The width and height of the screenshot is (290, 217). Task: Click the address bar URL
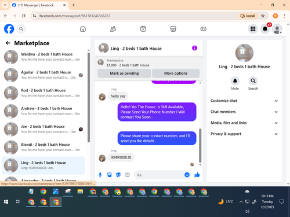pyautogui.click(x=75, y=16)
